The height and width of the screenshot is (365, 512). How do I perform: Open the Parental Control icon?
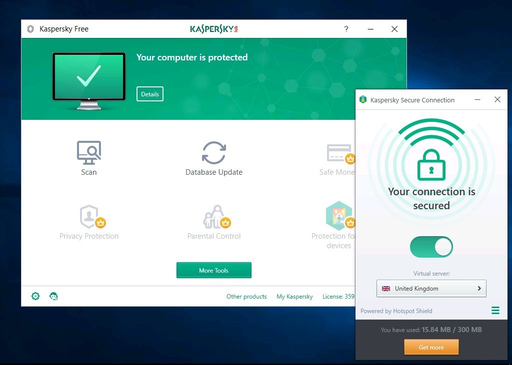pos(217,217)
